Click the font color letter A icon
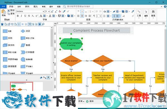167x109 pixels. pos(41,16)
